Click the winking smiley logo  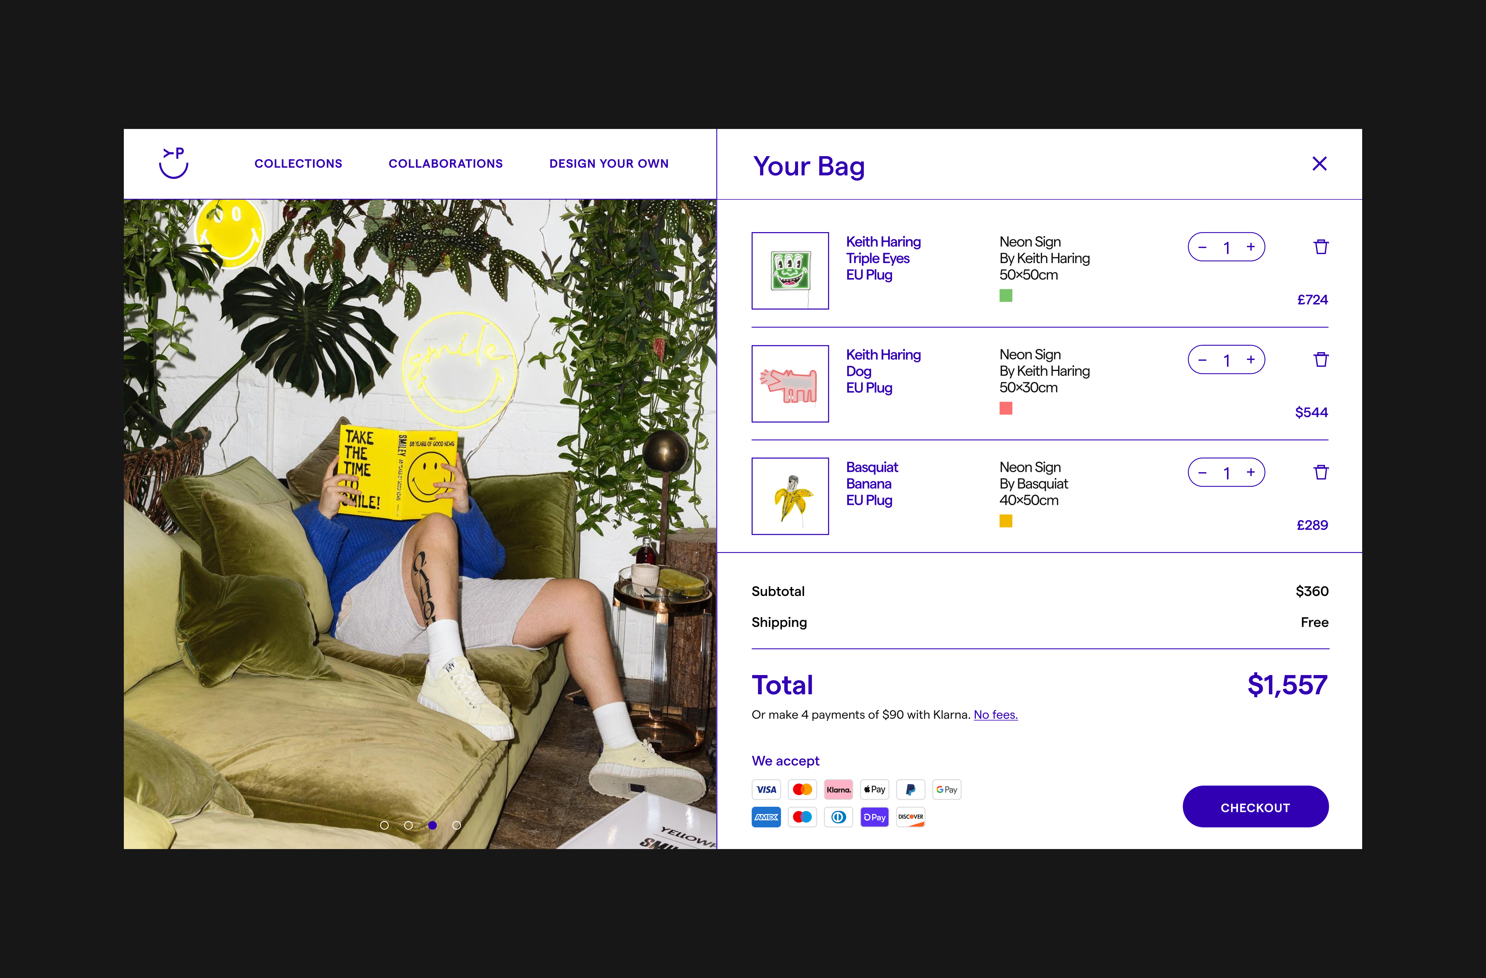[x=174, y=163]
